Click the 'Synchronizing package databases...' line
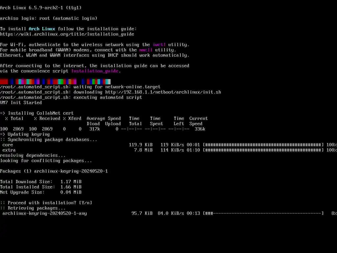337x253 pixels. 49,139
